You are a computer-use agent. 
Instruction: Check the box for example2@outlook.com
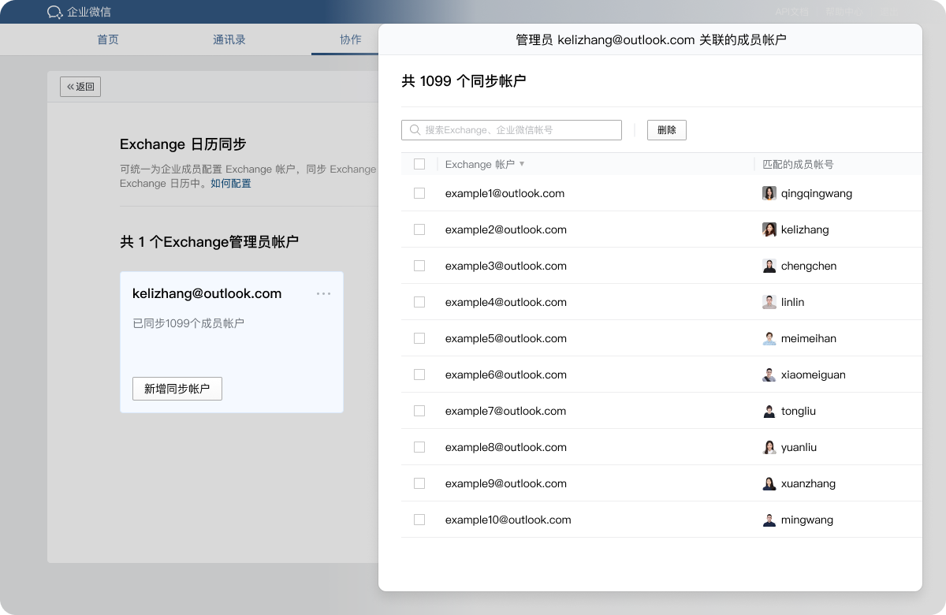click(x=419, y=229)
